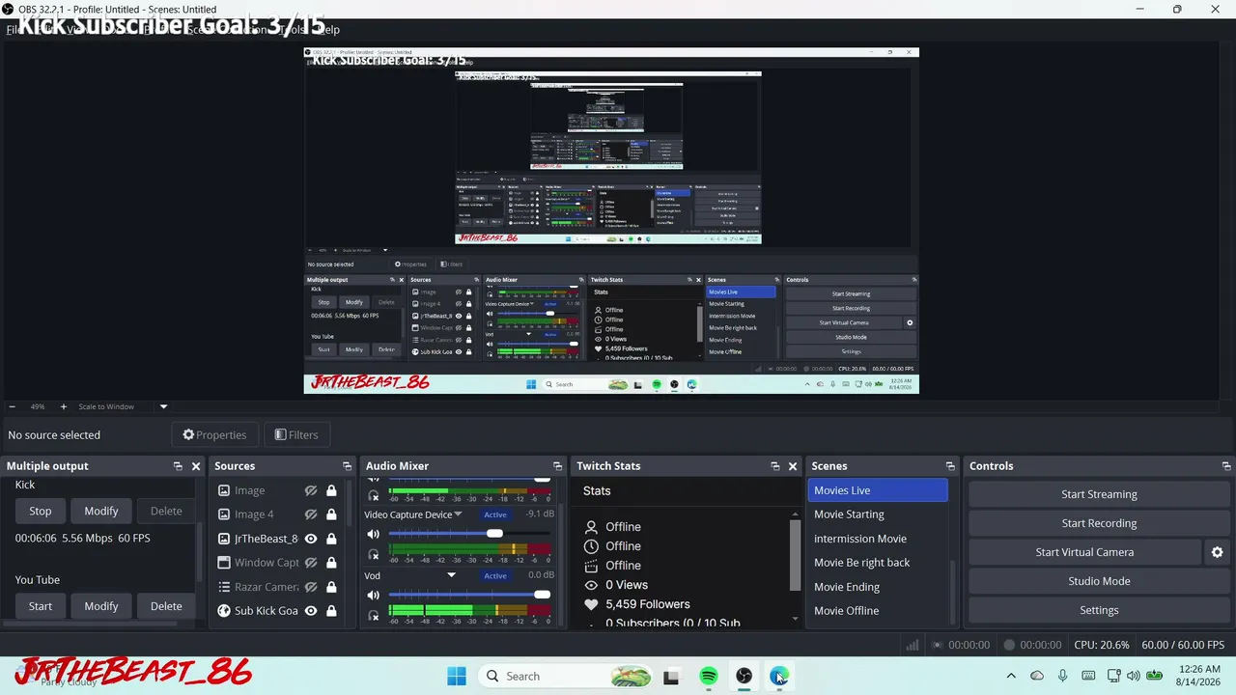Unlock the Image 4 source
Image resolution: width=1236 pixels, height=695 pixels.
click(331, 514)
